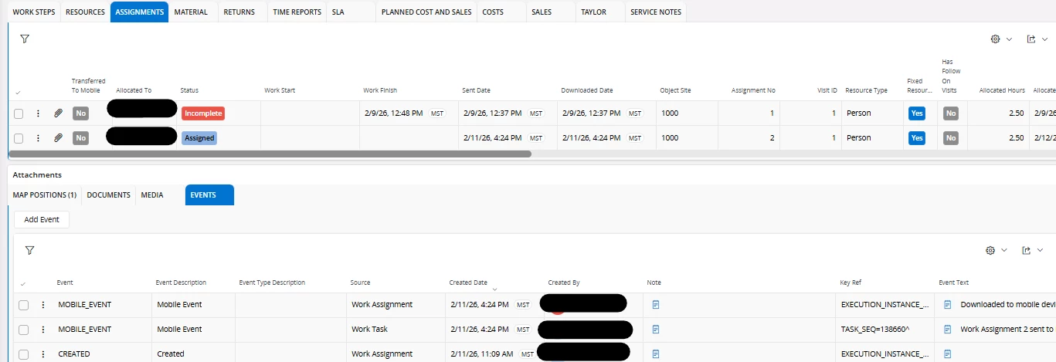This screenshot has height=362, width=1056.
Task: Select the checkbox for the Incomplete assignment row
Action: pyautogui.click(x=19, y=113)
